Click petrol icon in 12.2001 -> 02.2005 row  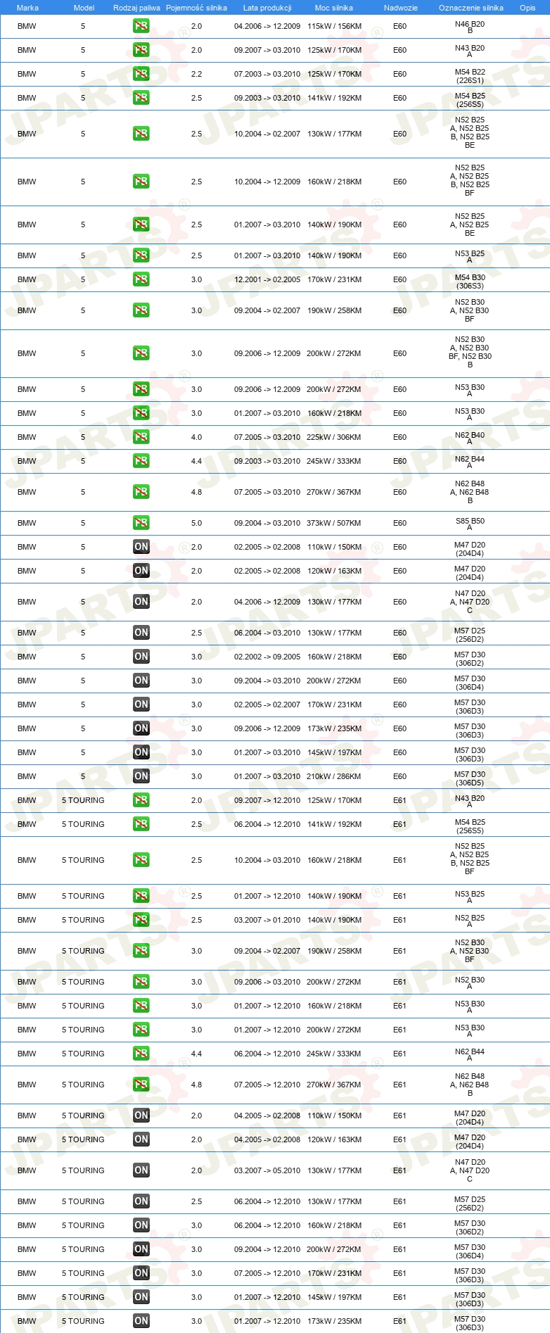click(x=141, y=279)
